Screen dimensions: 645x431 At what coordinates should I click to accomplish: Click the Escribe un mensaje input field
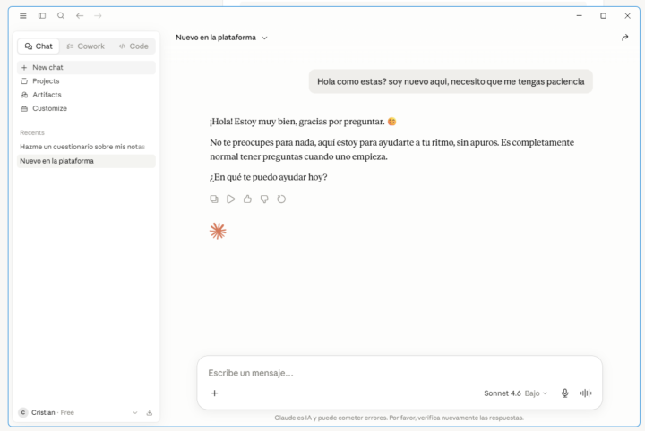click(x=399, y=373)
